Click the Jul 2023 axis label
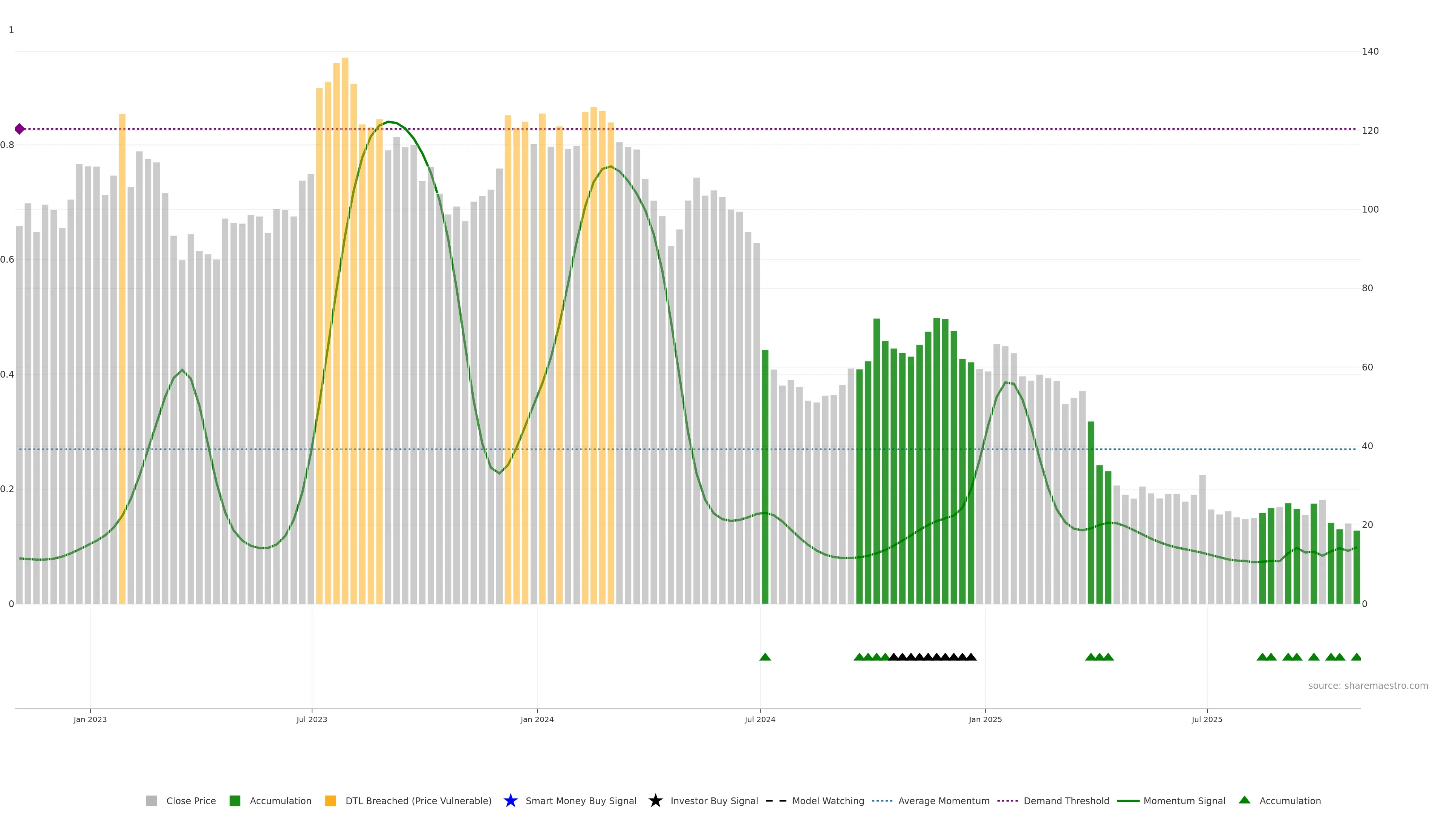This screenshot has height=814, width=1447. point(312,719)
